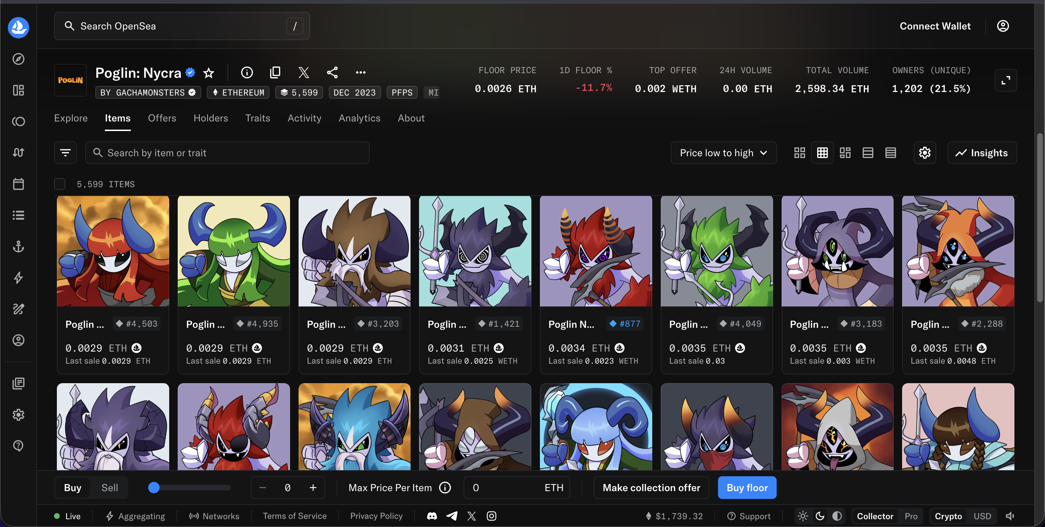Open Poglin item #877 thumbnail

coord(596,251)
